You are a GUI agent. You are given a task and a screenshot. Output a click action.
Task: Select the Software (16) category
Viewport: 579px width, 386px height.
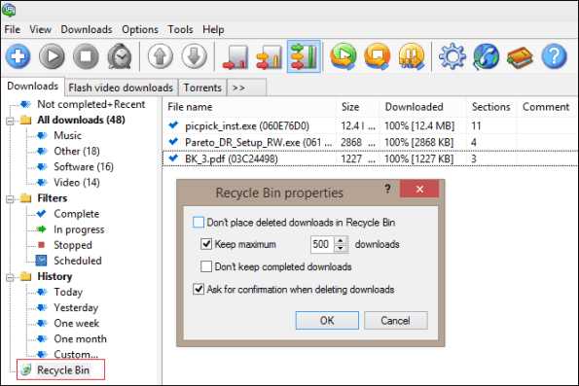pyautogui.click(x=84, y=167)
